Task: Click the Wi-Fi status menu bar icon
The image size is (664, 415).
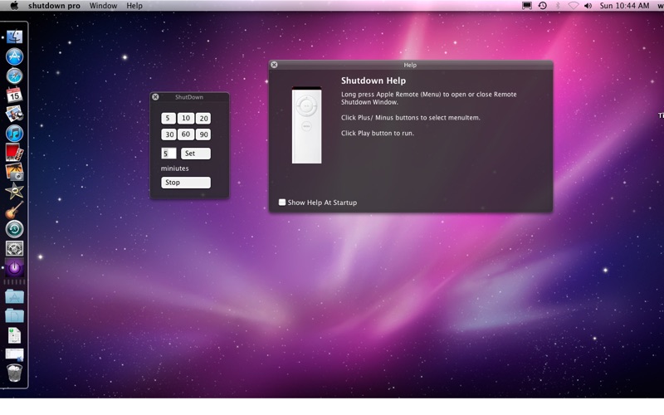Action: [573, 6]
